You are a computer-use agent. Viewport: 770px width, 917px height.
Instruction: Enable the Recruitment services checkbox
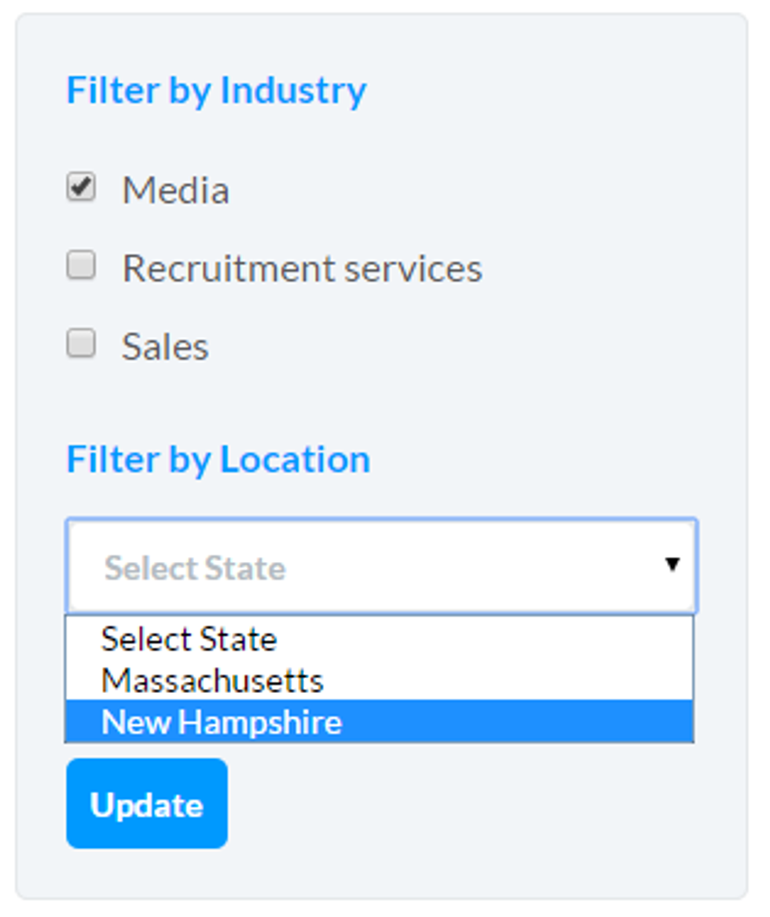coord(81,266)
